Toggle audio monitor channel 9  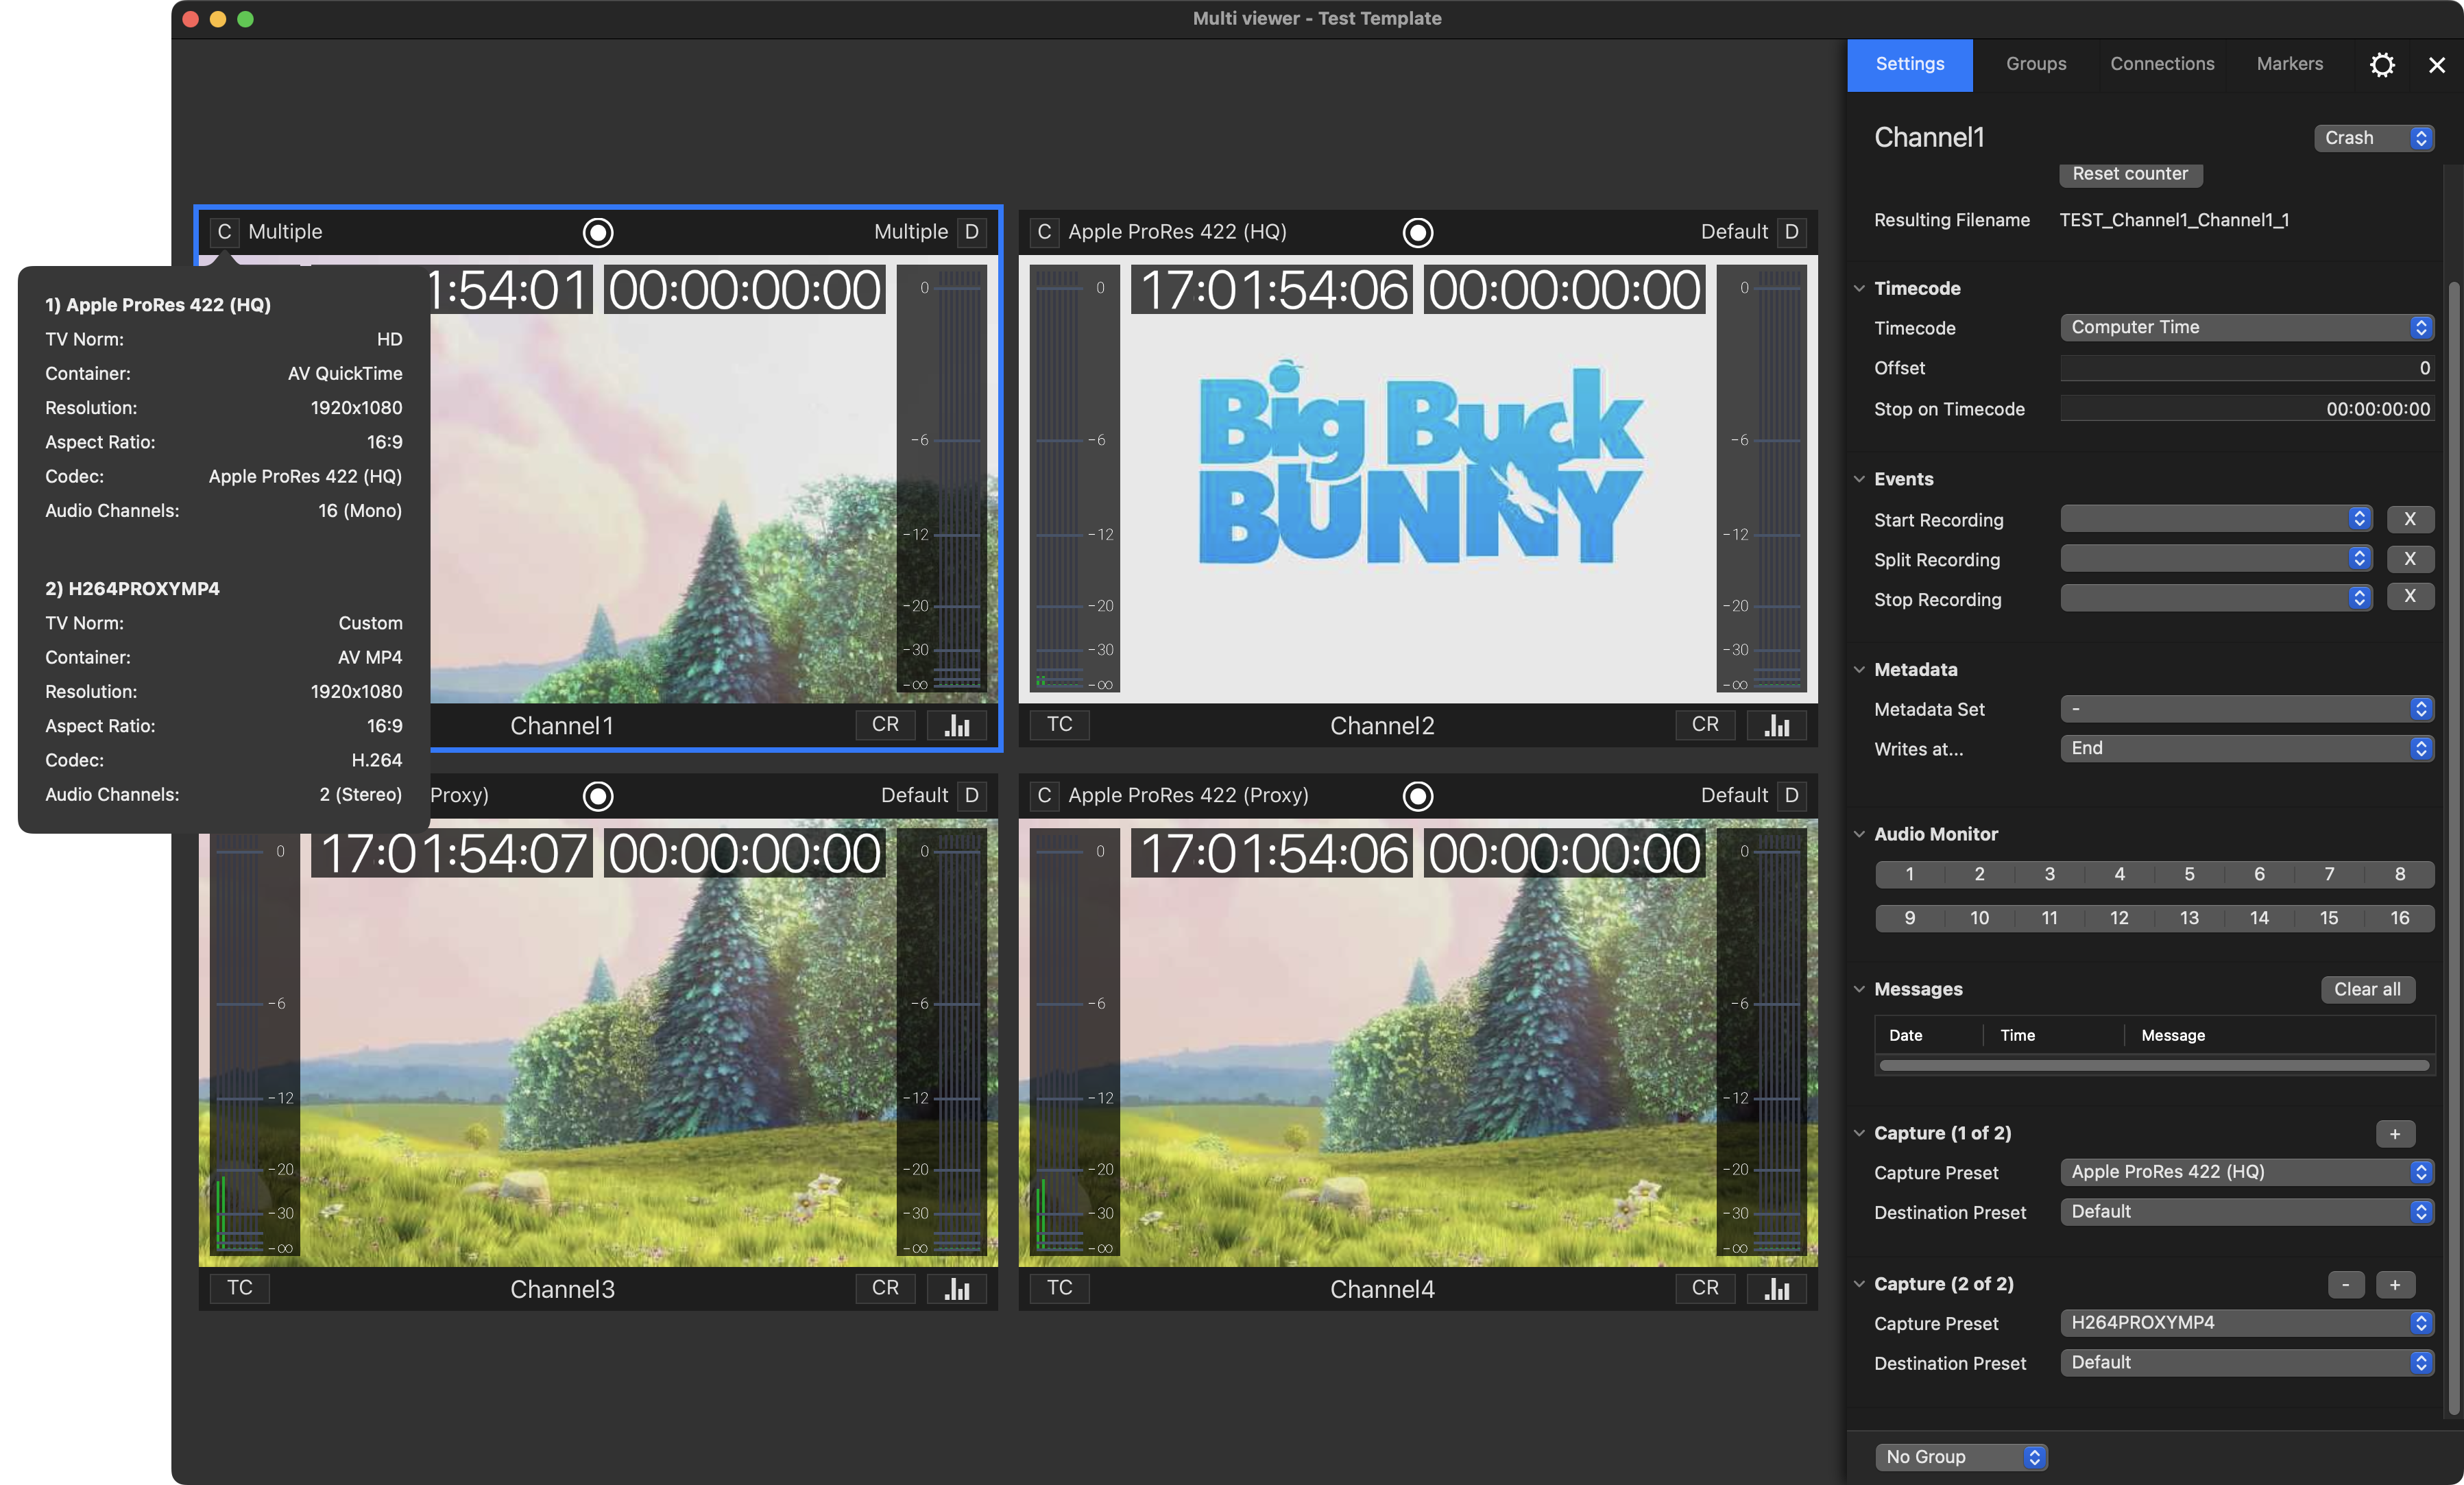(x=1910, y=919)
